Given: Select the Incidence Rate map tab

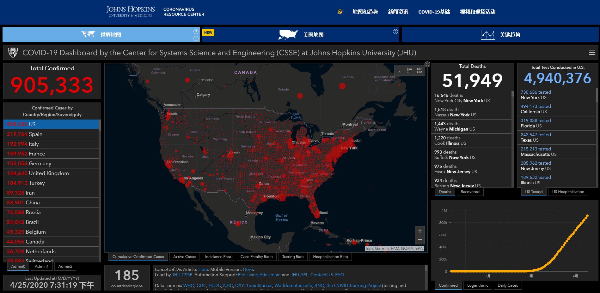Looking at the screenshot, I should click(x=218, y=257).
